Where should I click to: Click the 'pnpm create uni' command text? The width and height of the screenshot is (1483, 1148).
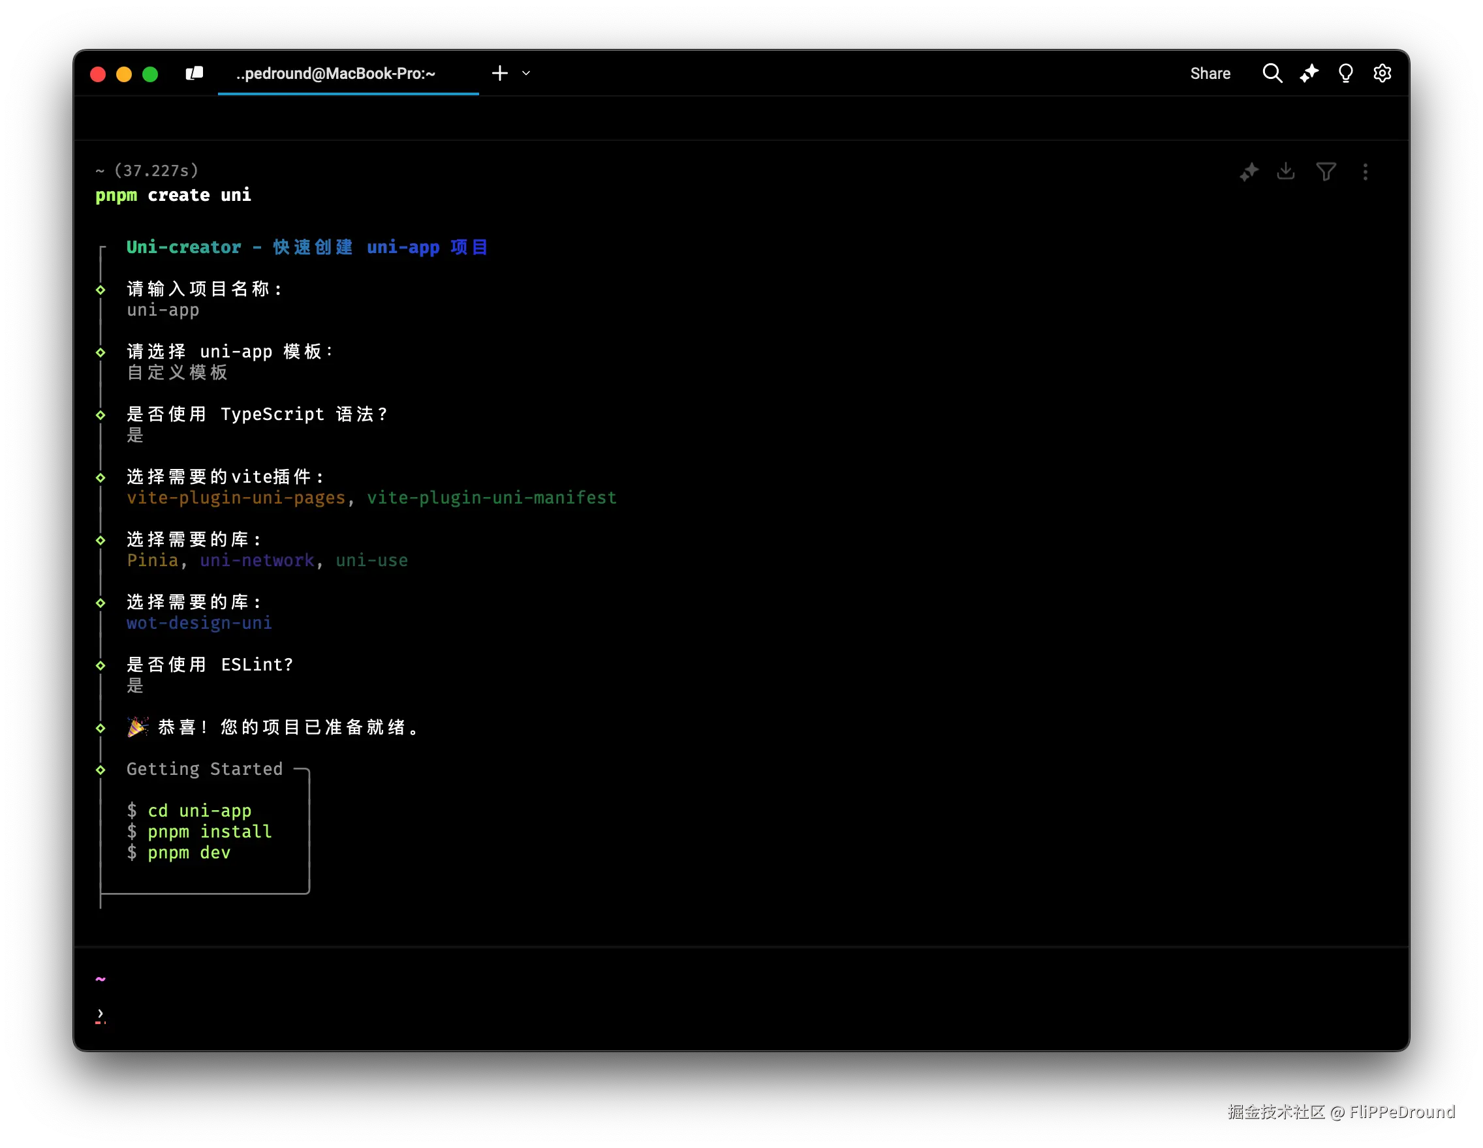173,196
